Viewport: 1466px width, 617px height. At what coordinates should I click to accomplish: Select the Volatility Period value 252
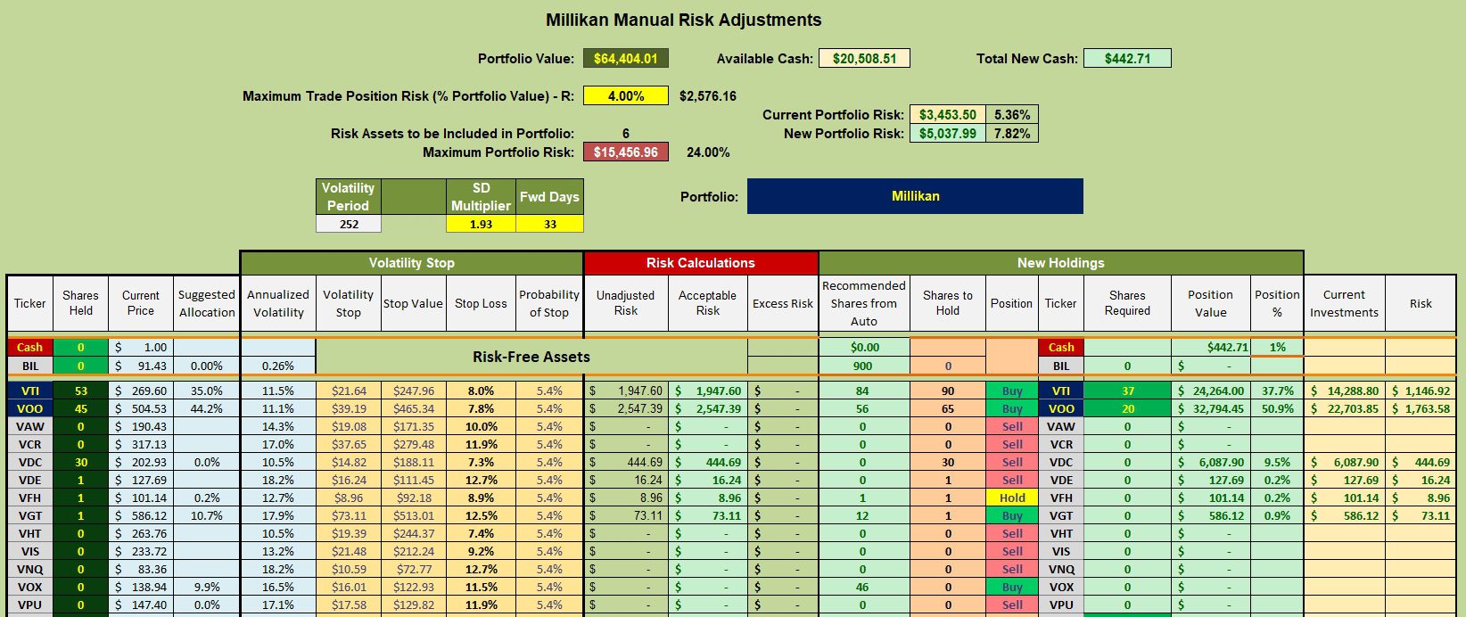[349, 224]
